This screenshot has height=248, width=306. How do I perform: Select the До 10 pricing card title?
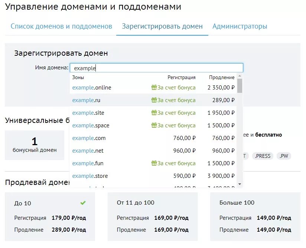pyautogui.click(x=23, y=203)
